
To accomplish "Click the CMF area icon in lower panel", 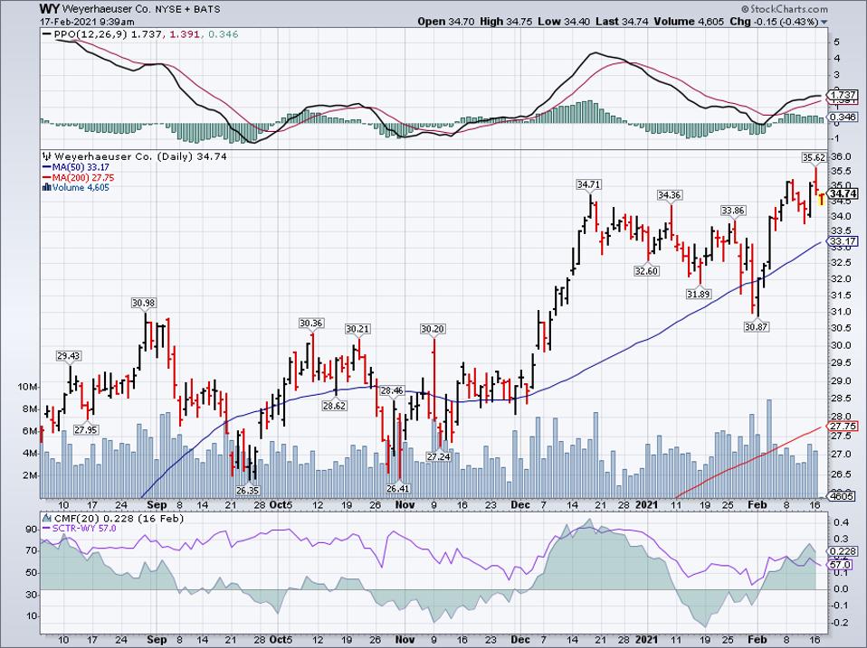I will [x=48, y=519].
